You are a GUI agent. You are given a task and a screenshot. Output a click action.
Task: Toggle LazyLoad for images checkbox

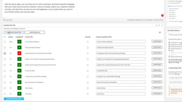[169, 42]
